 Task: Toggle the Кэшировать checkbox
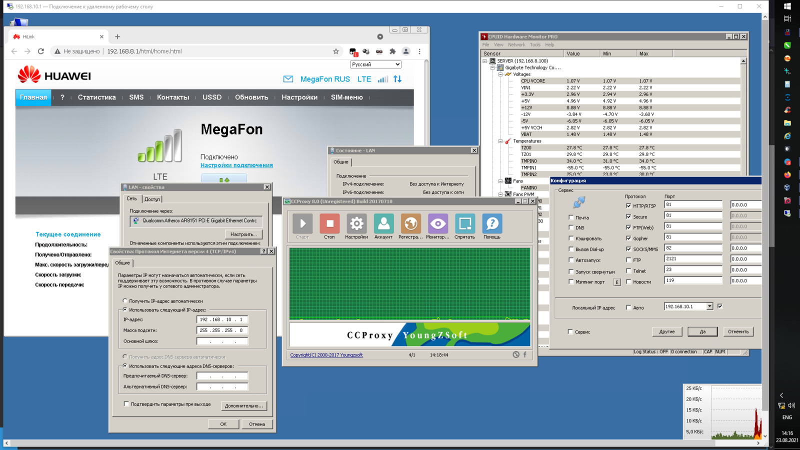pyautogui.click(x=571, y=238)
